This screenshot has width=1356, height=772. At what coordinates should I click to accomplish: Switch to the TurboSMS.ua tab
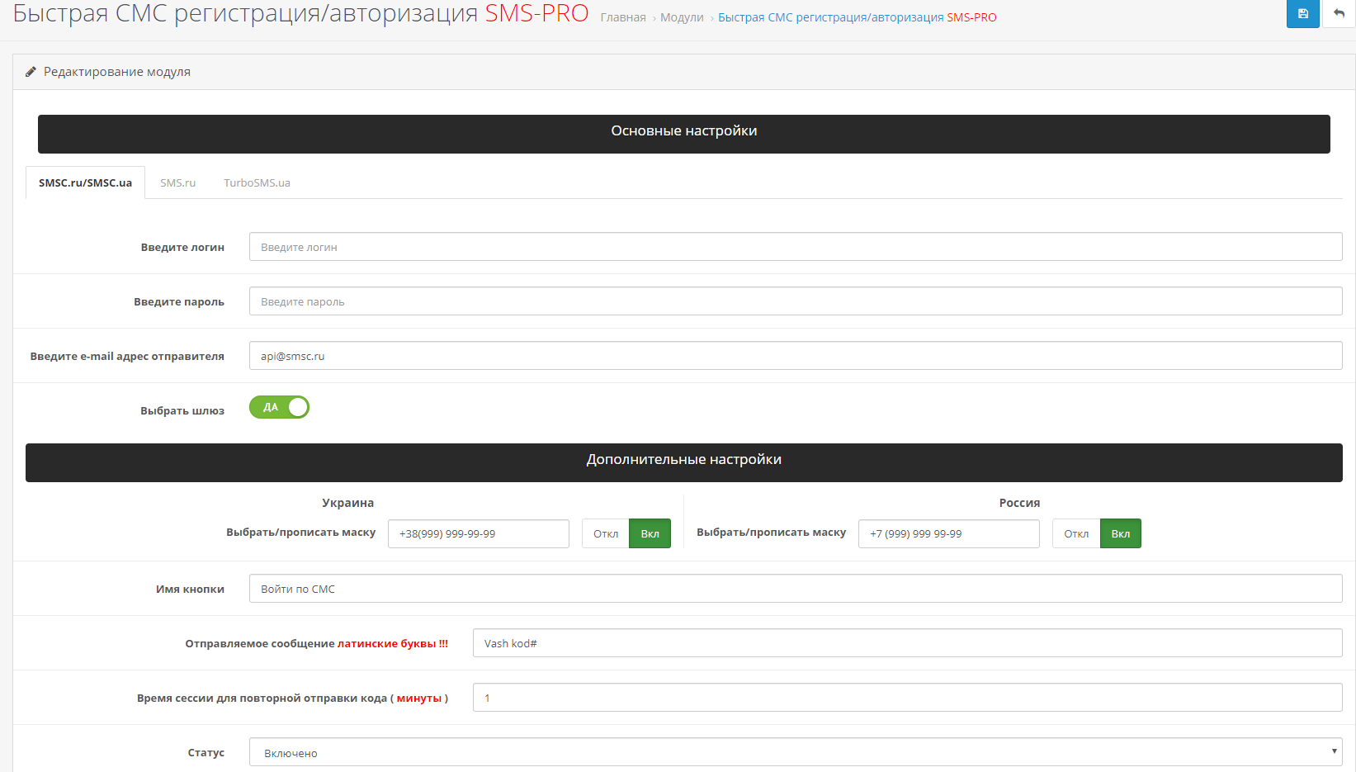point(257,182)
